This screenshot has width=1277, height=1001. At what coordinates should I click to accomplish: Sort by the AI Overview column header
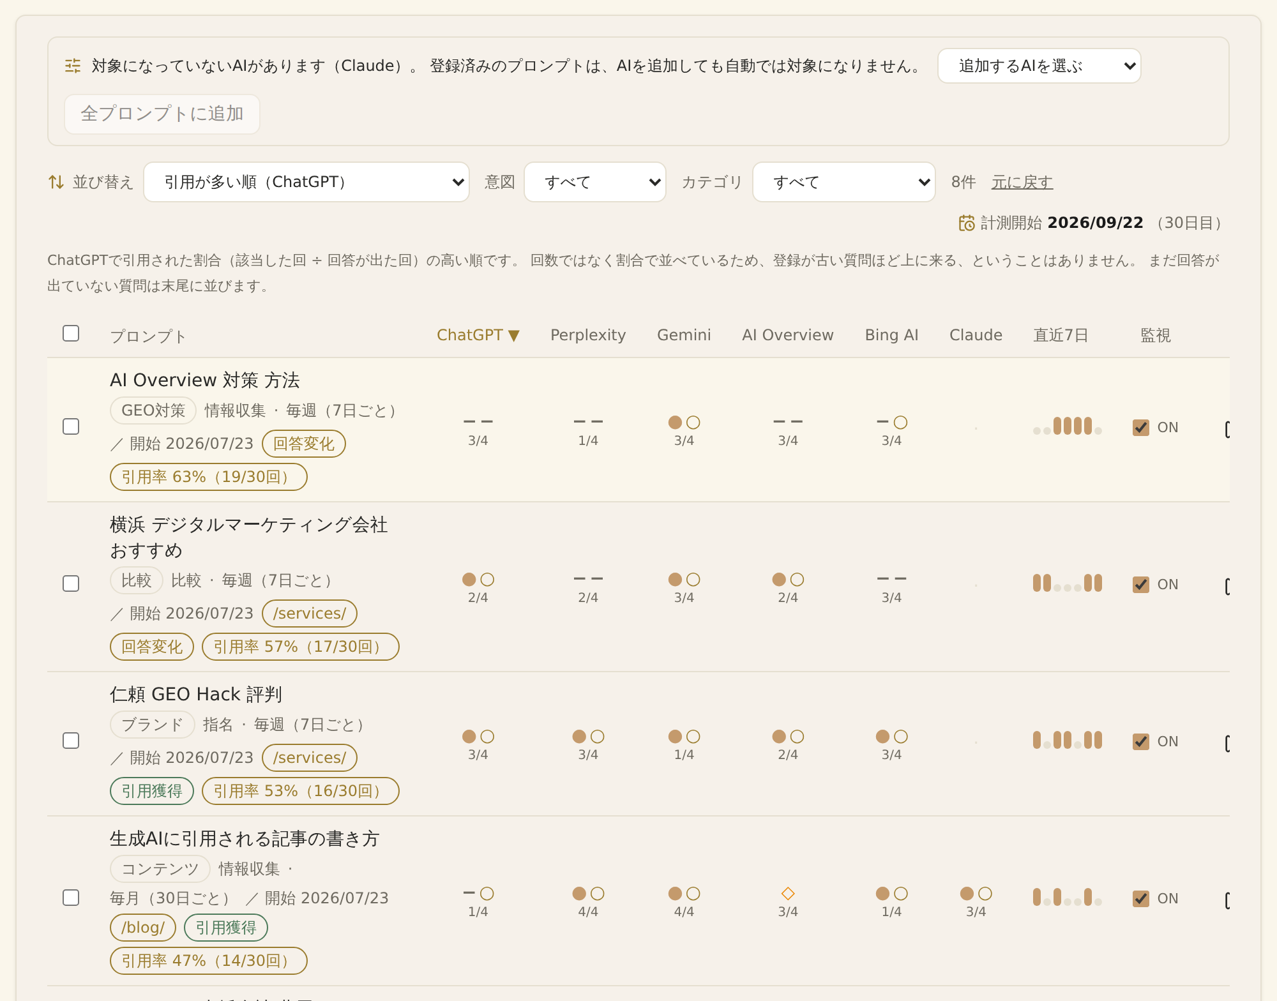pyautogui.click(x=788, y=335)
